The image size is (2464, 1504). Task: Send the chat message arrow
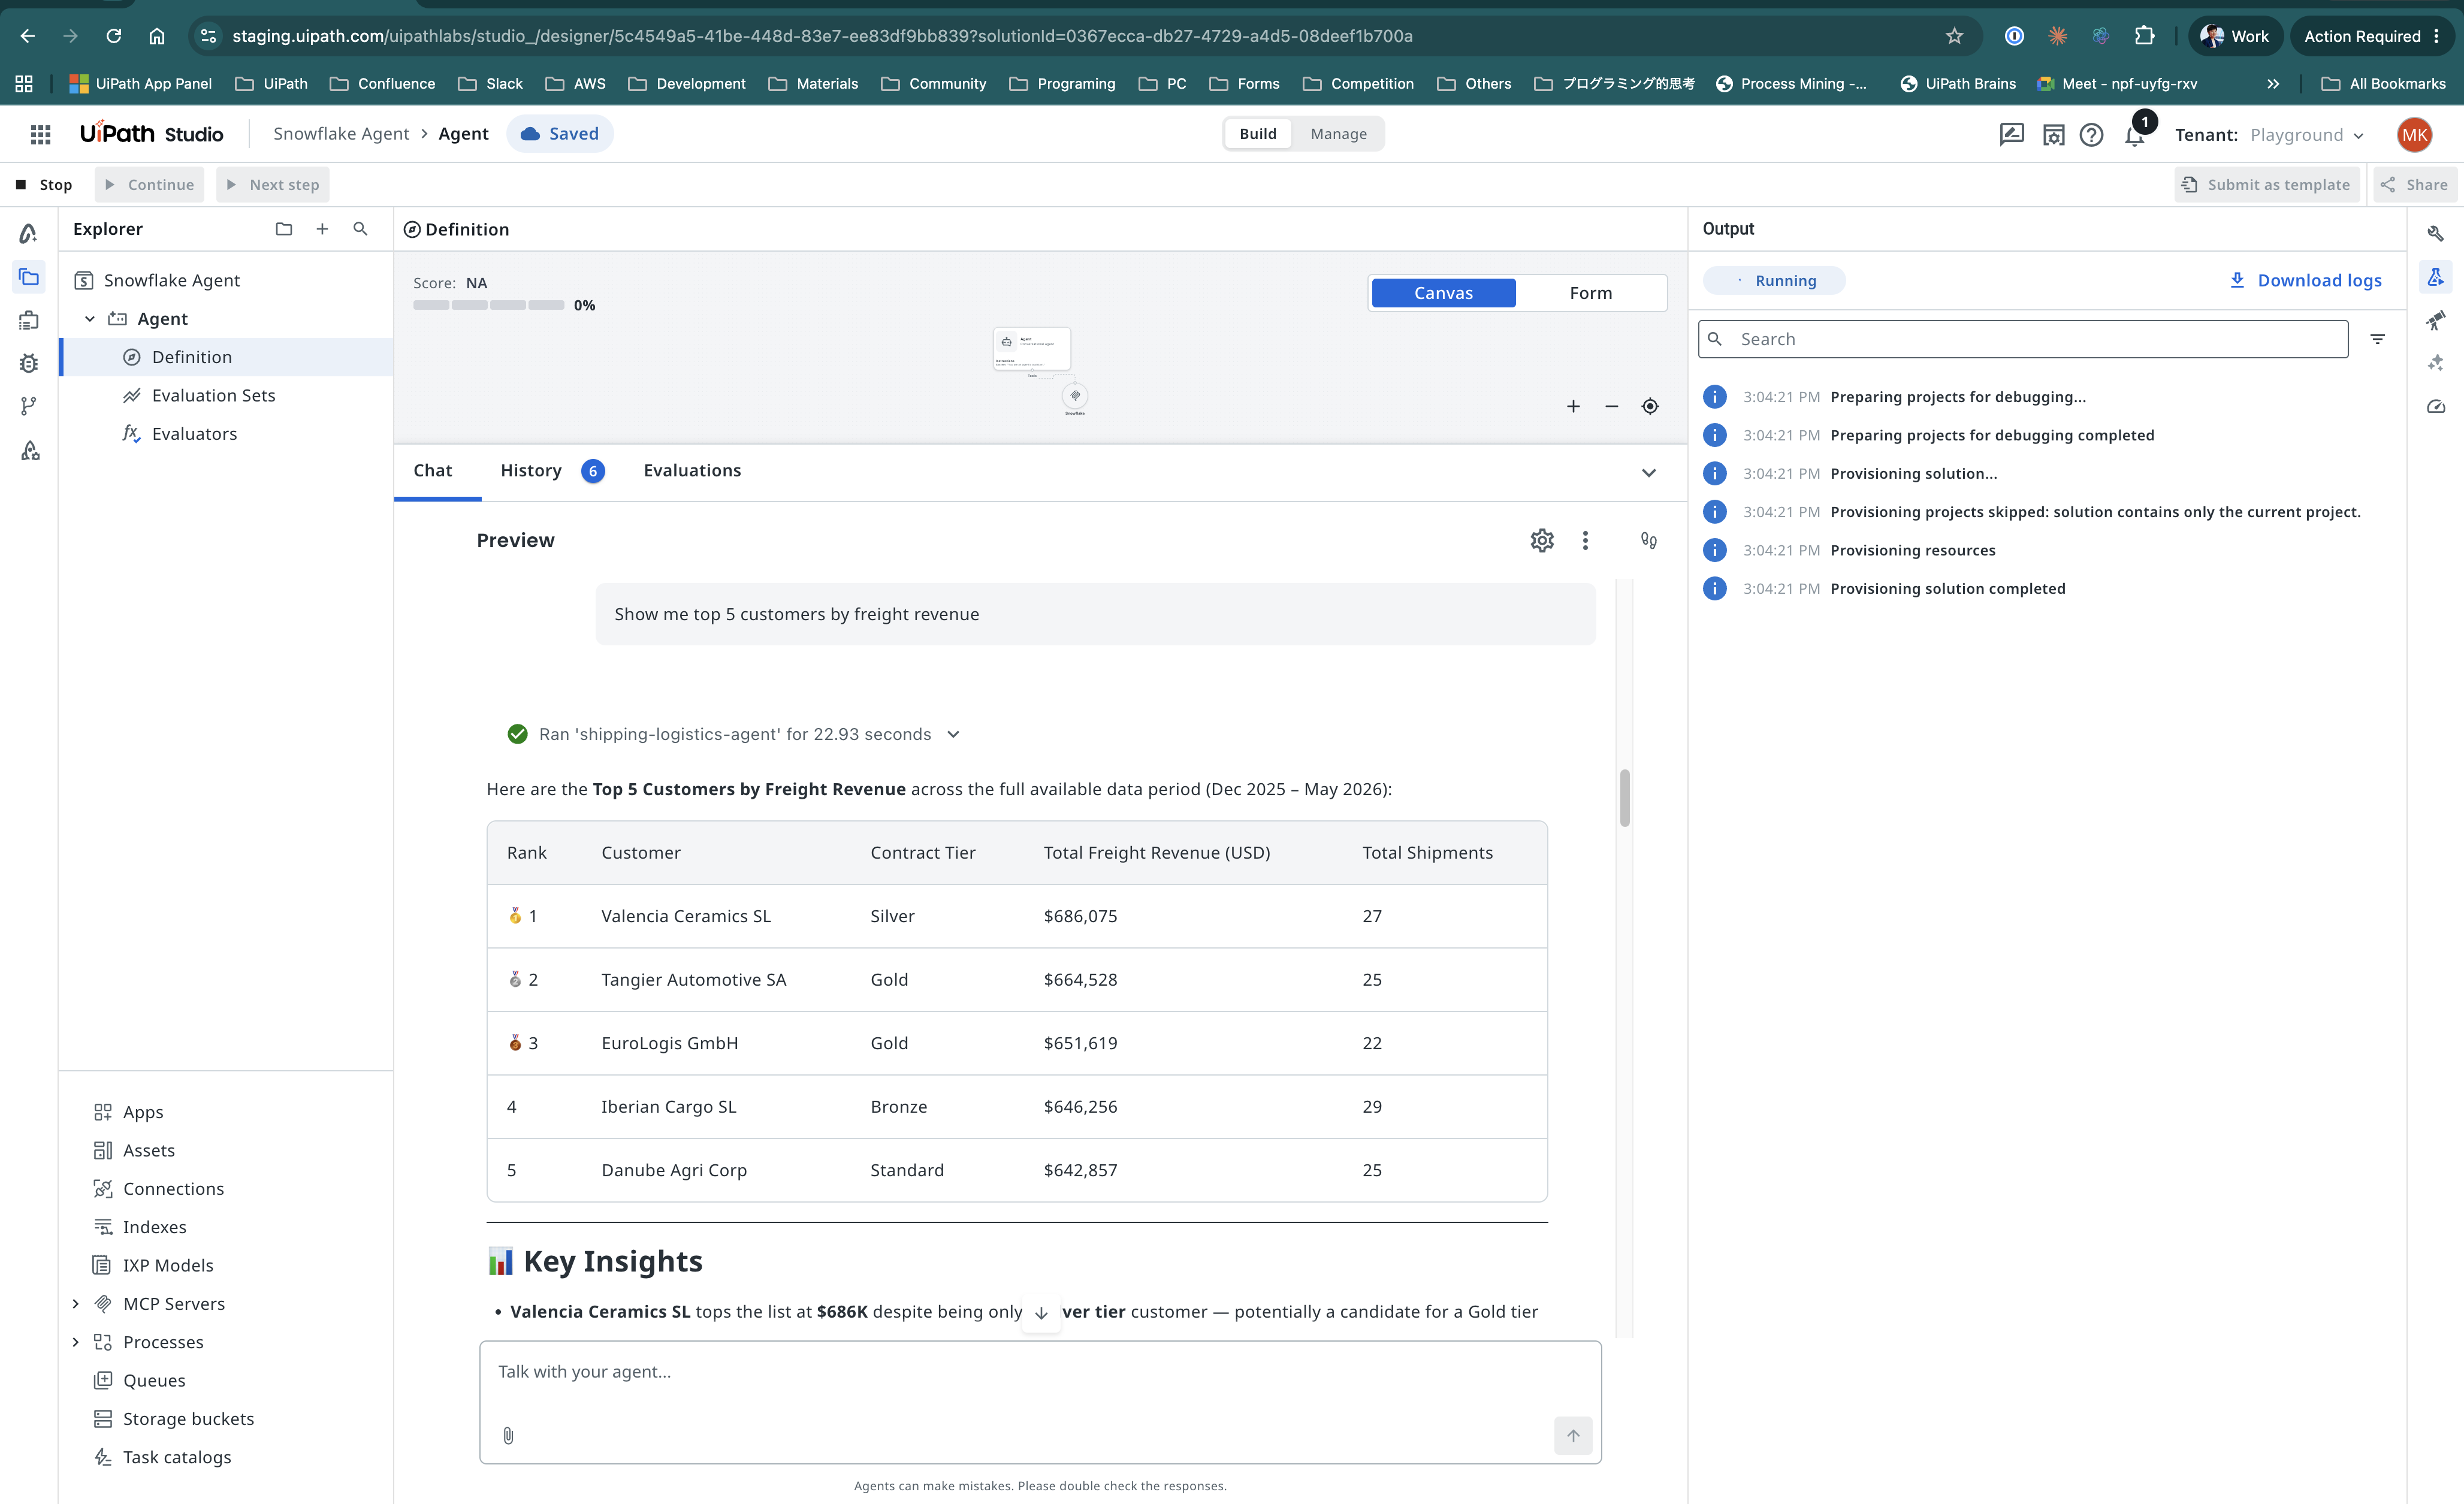[1573, 1435]
